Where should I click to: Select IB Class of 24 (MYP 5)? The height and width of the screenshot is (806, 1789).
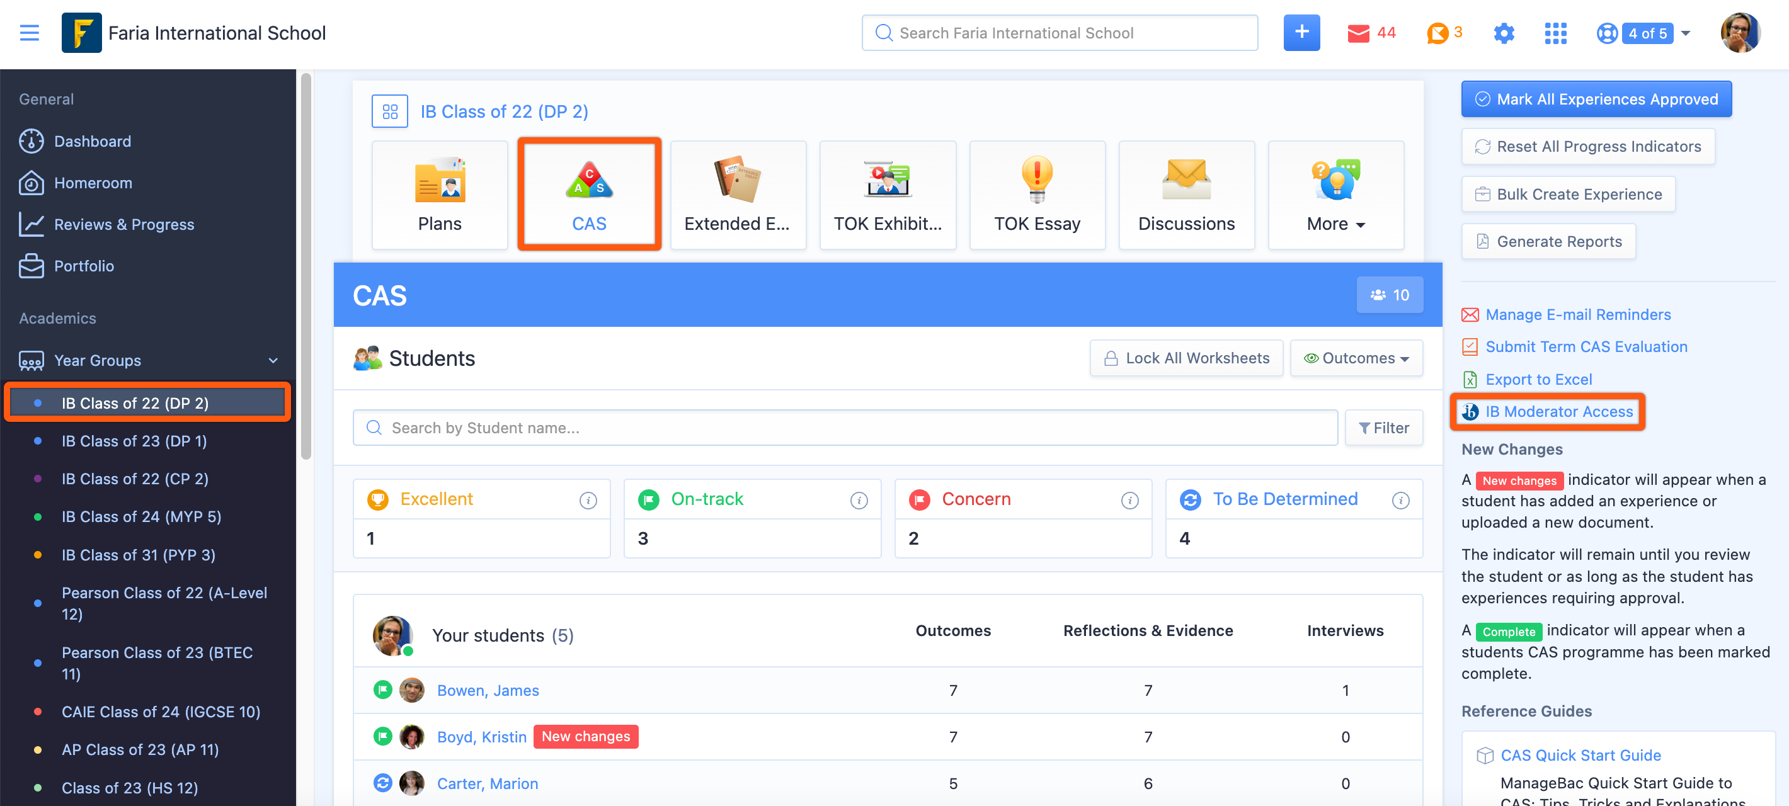(x=141, y=516)
